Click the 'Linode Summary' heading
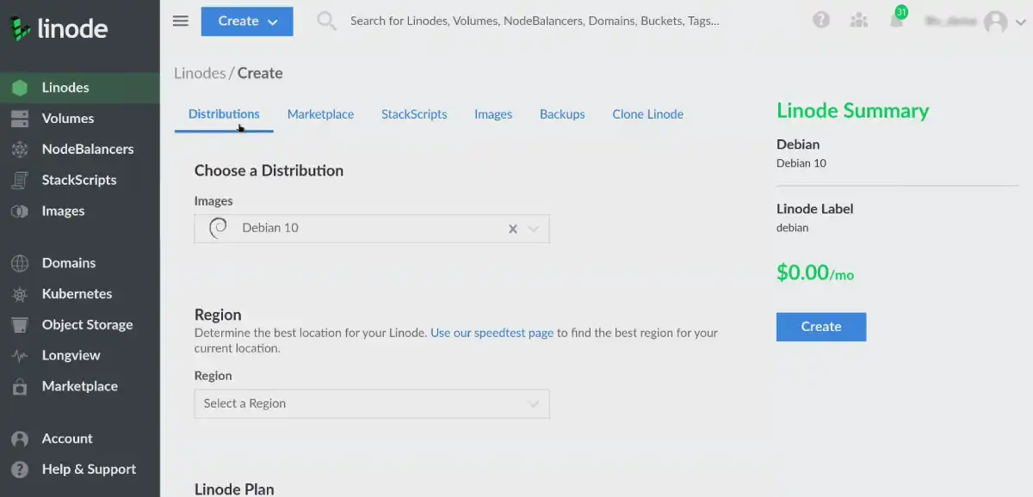Screen dimensions: 1033x497 853,111
